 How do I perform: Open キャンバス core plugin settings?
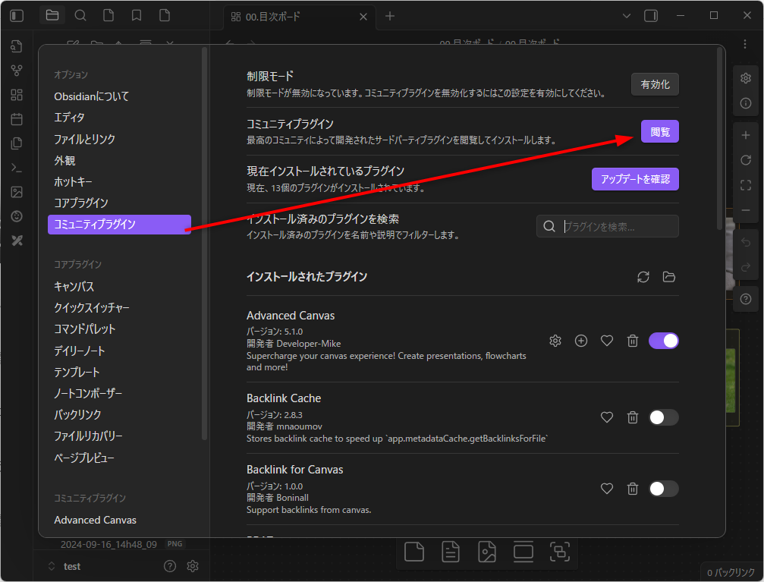(119, 287)
